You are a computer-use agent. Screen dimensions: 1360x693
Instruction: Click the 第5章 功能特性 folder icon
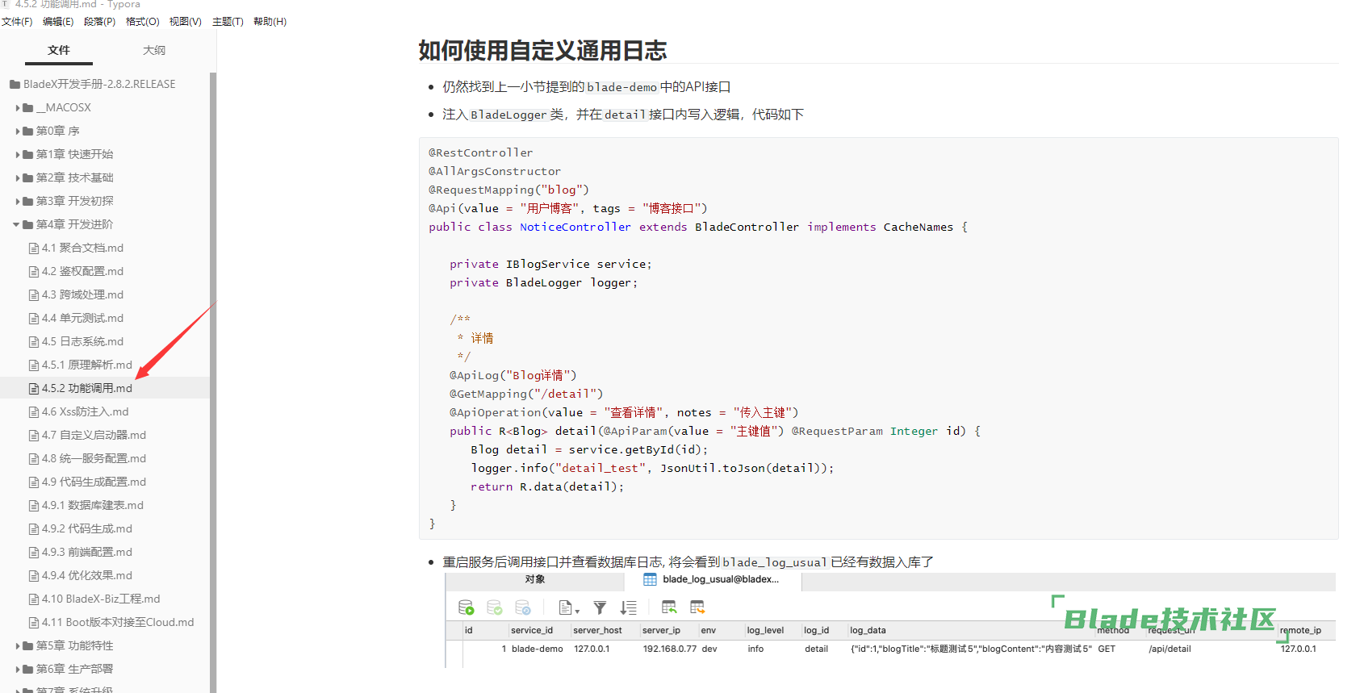(28, 646)
